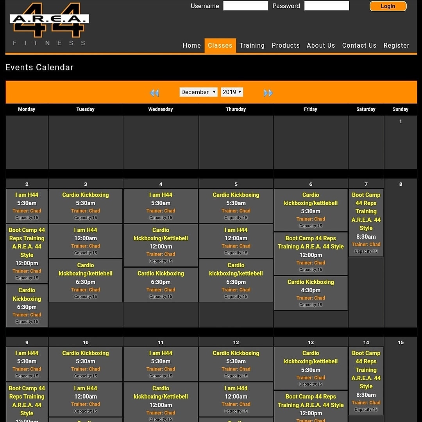Open the Training menu item
This screenshot has height=422, width=422.
tap(252, 45)
